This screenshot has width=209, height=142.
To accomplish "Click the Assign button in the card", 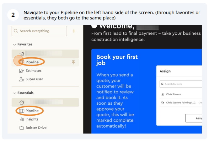I will pyautogui.click(x=194, y=118).
